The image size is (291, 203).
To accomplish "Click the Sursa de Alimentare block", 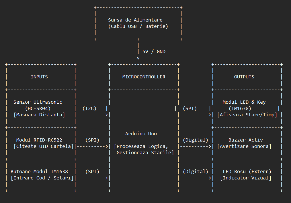I will coord(138,24).
